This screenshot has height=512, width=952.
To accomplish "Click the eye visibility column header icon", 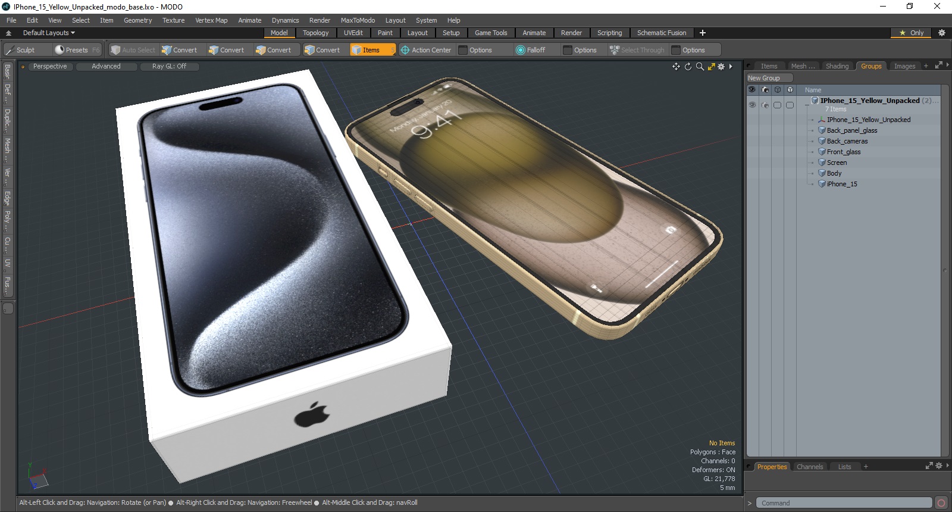I will pos(752,90).
